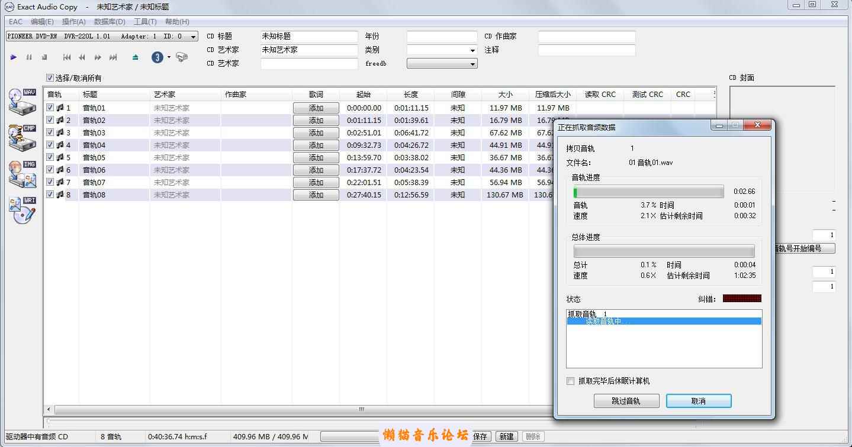Screen dimensions: 852x447
Task: Click the 音轨07 title cell
Action: point(113,182)
